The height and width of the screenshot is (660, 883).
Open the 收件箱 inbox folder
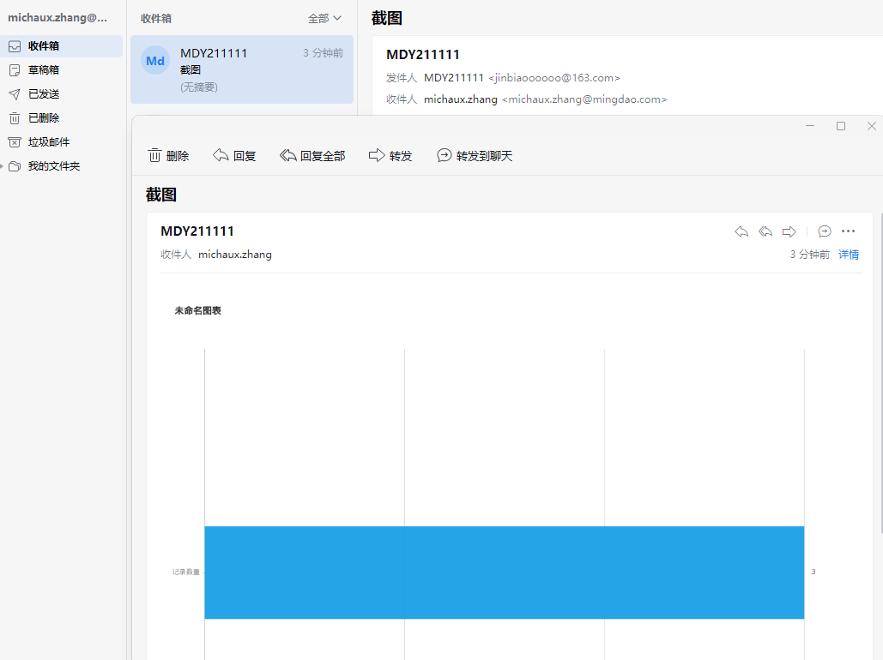tap(44, 46)
